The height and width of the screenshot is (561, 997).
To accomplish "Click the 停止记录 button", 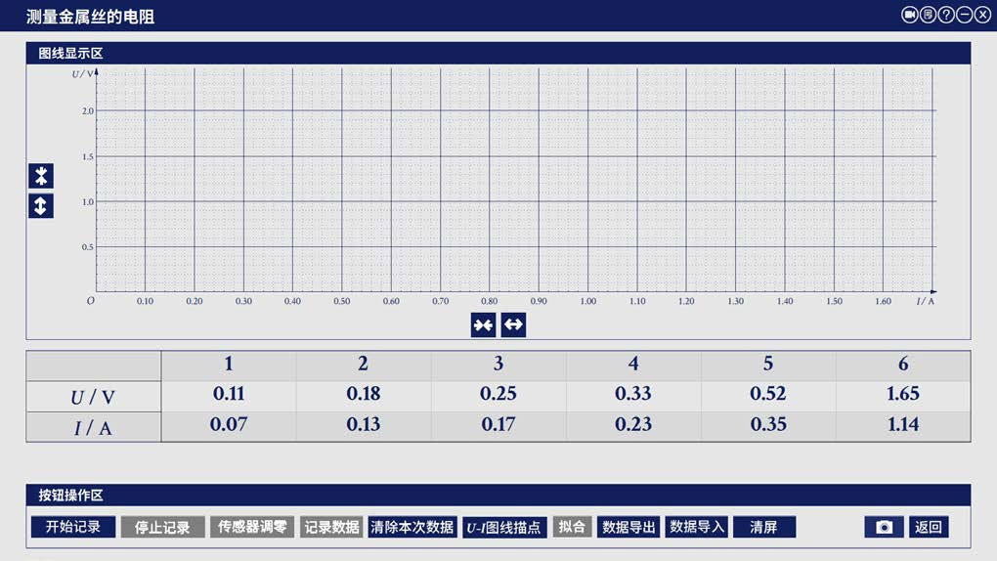I will (x=162, y=527).
